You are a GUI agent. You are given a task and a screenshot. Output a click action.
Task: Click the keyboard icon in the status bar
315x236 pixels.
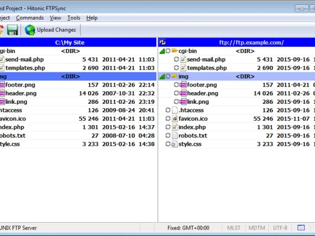[x=301, y=228]
